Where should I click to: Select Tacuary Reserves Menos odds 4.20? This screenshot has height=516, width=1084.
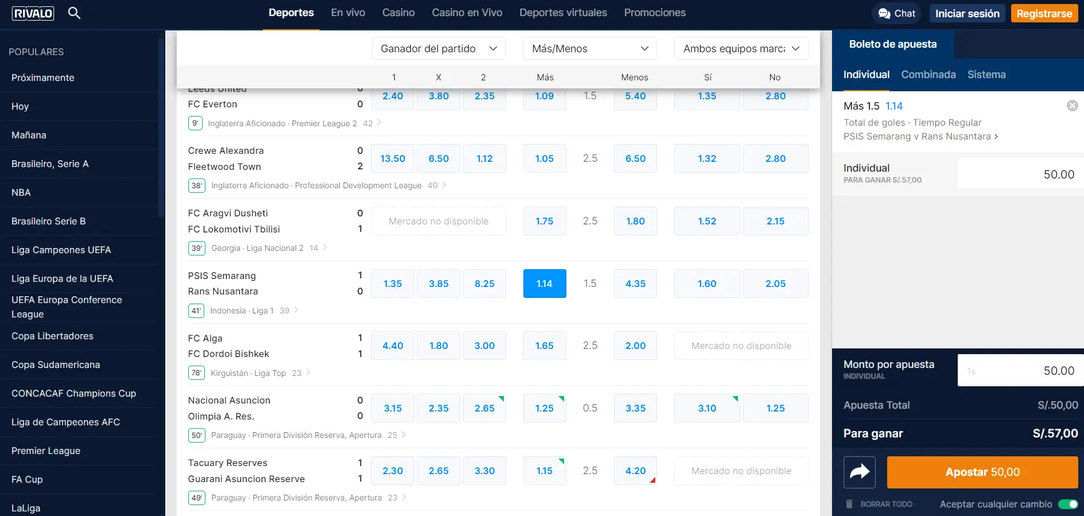(x=635, y=471)
